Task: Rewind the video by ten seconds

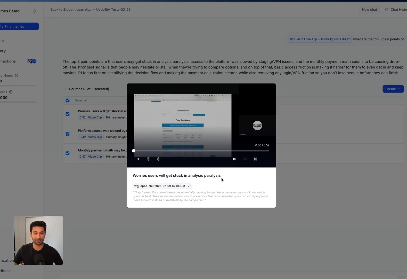Action: (149, 159)
